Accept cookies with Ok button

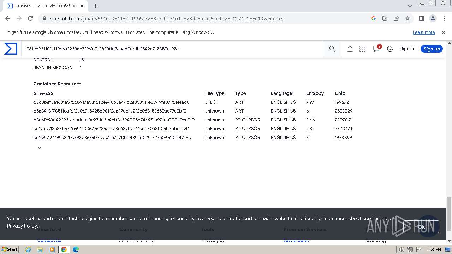point(421,227)
